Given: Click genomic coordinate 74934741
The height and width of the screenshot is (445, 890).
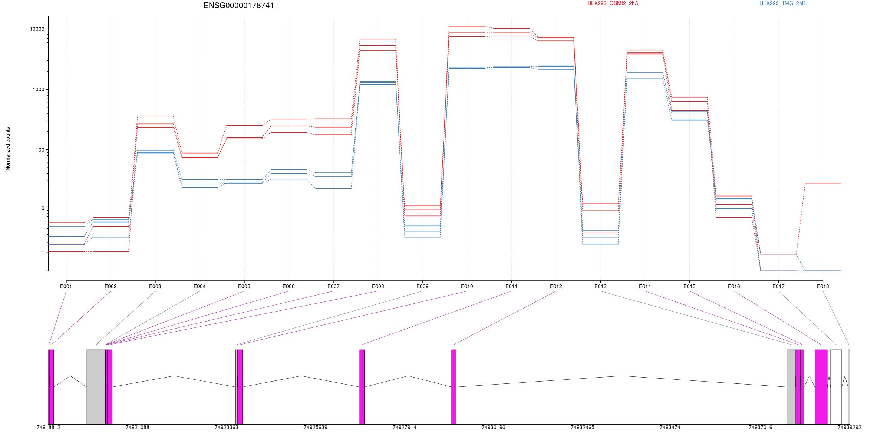Looking at the screenshot, I should [x=672, y=428].
